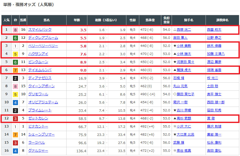
Task: Open horse page for スマイルバック
Action: pos(40,30)
